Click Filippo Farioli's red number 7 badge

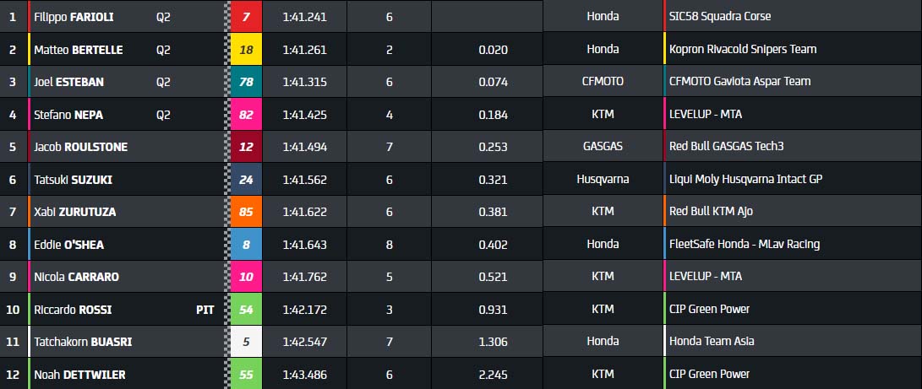[246, 17]
